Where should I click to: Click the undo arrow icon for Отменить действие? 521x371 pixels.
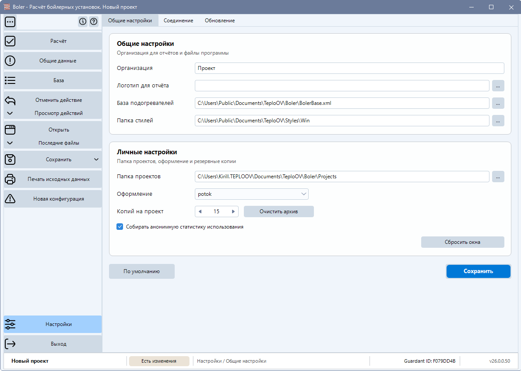[x=10, y=100]
